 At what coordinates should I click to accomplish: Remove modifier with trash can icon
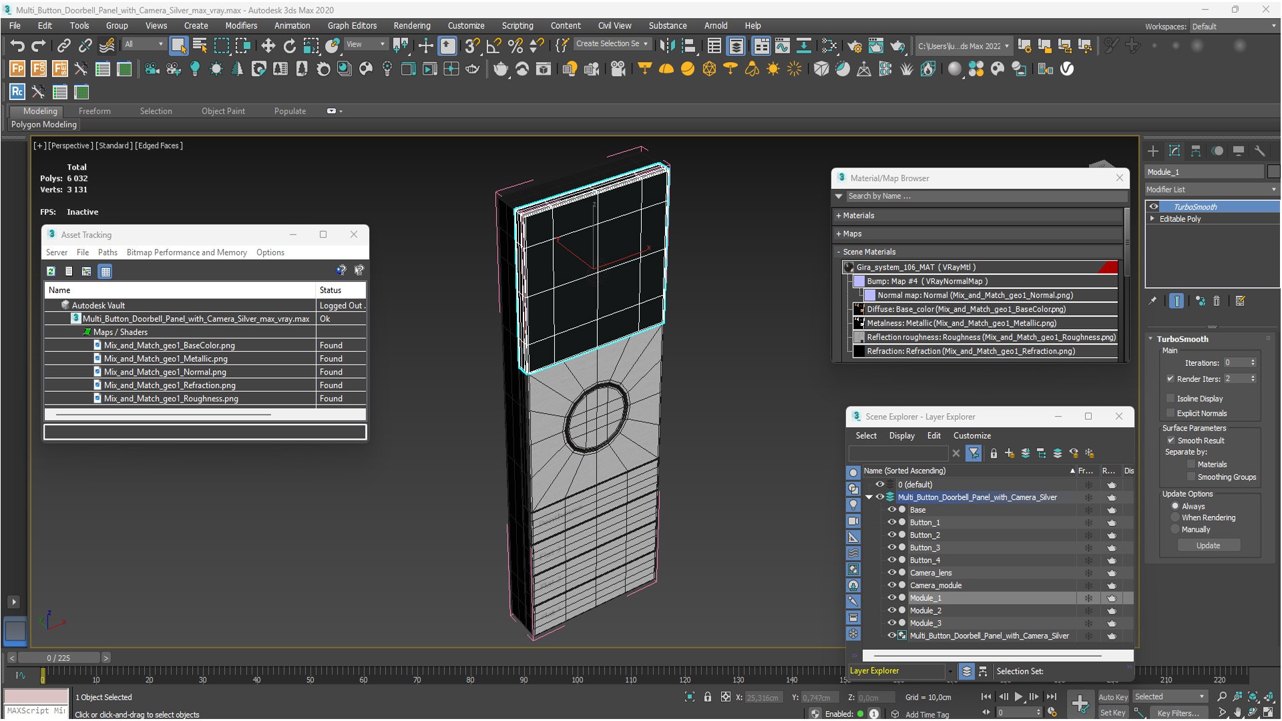pyautogui.click(x=1217, y=301)
